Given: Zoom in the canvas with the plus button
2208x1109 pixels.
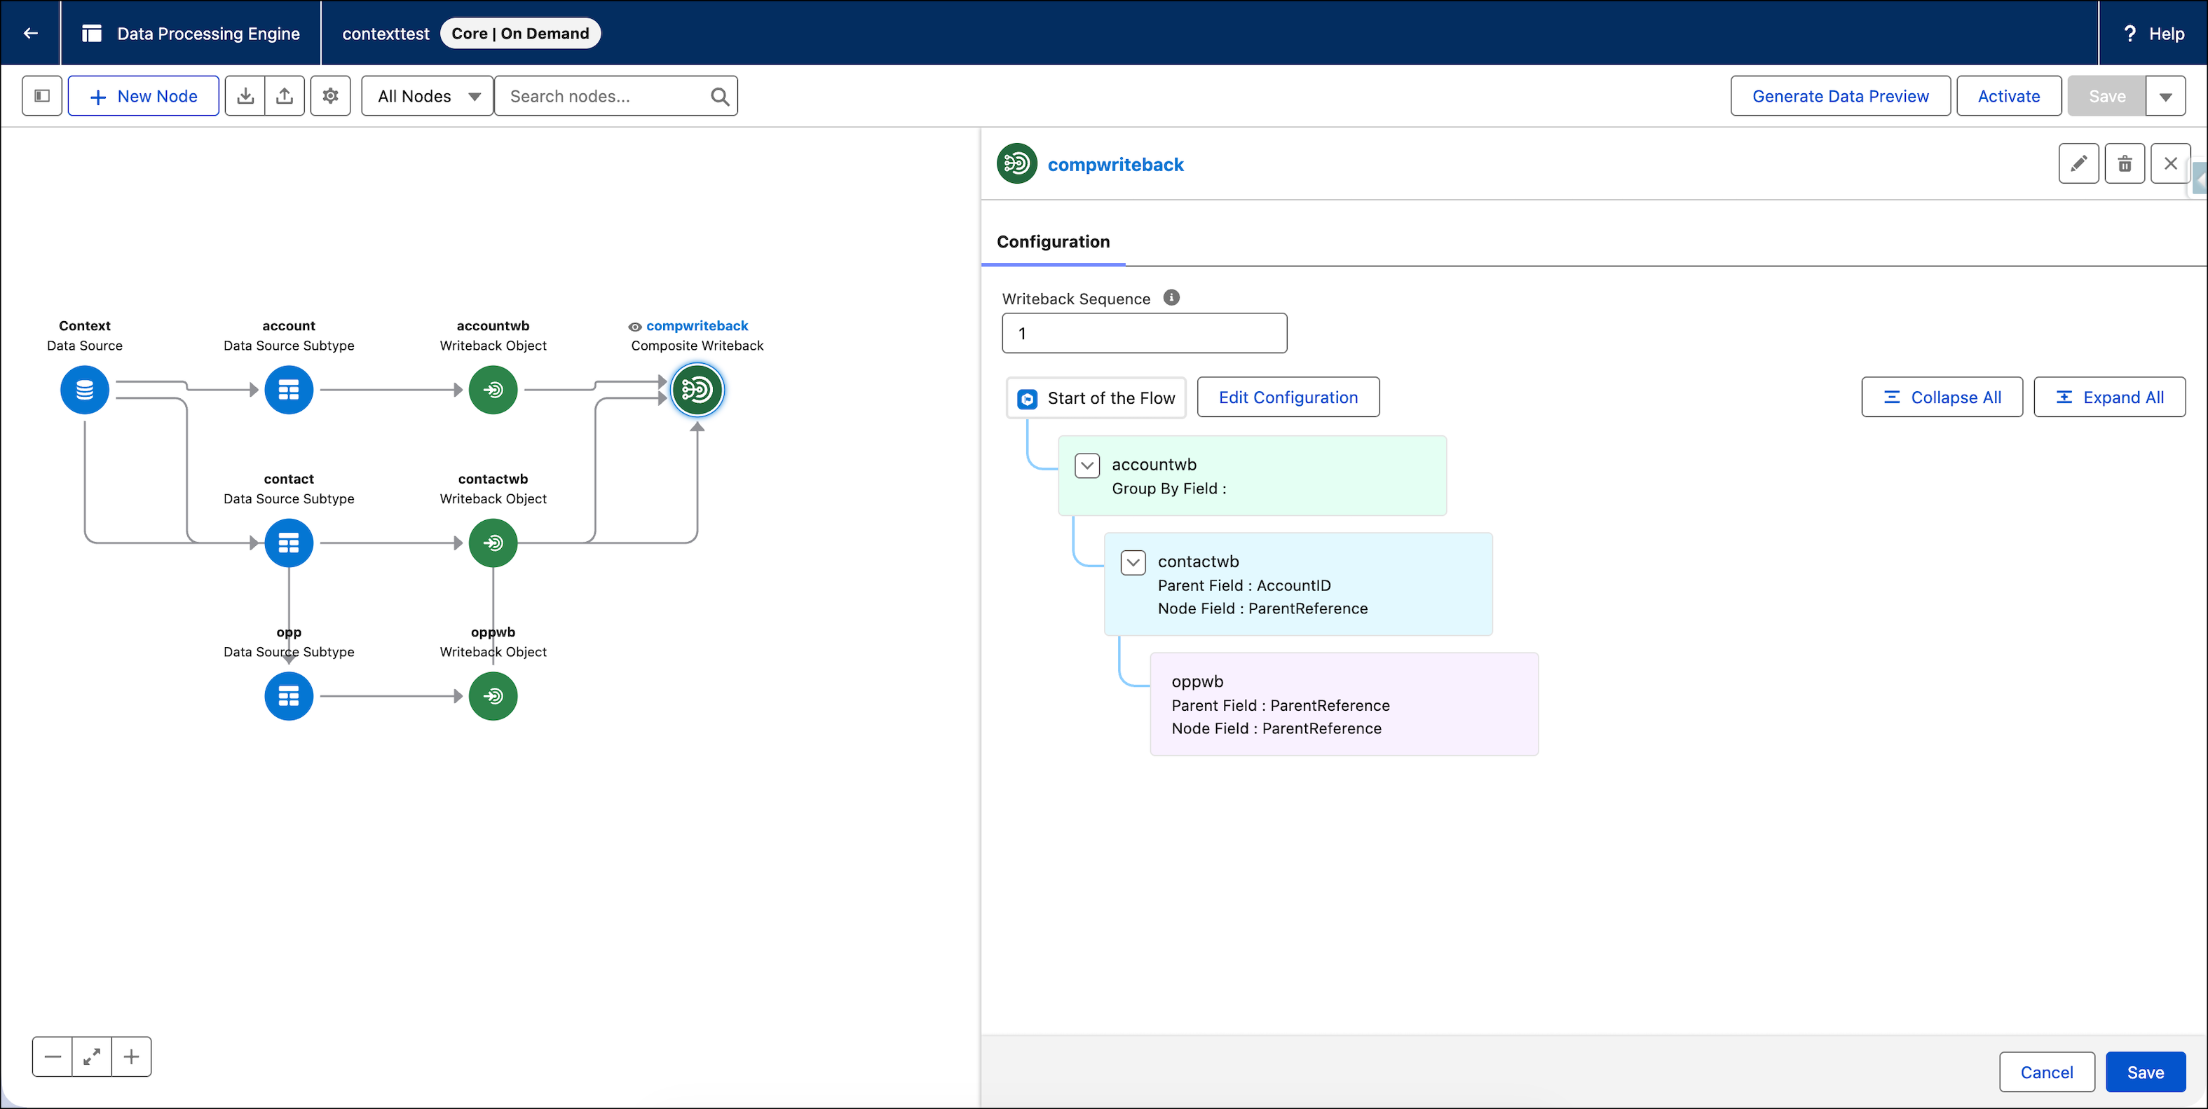Looking at the screenshot, I should click(131, 1056).
